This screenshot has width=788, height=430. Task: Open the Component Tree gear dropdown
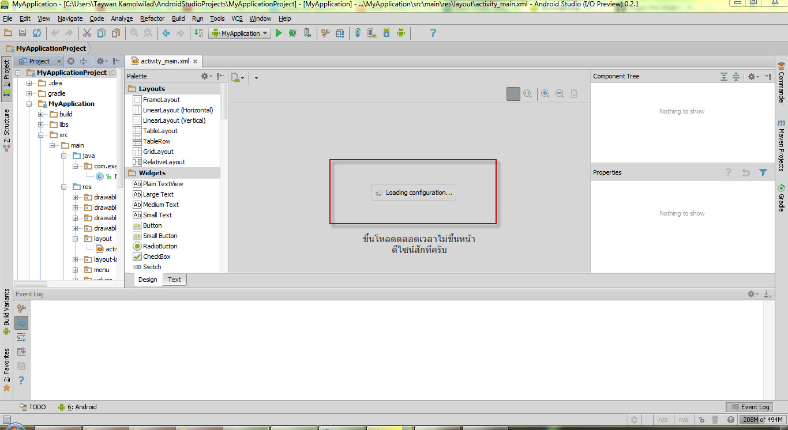(753, 76)
